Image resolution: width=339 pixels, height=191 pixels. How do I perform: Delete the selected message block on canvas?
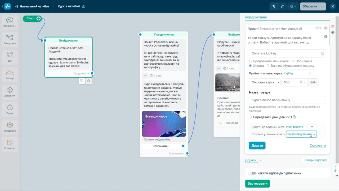[x=89, y=81]
